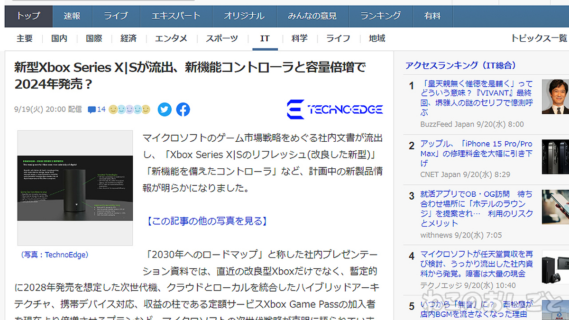Select the 科学 category

[300, 38]
